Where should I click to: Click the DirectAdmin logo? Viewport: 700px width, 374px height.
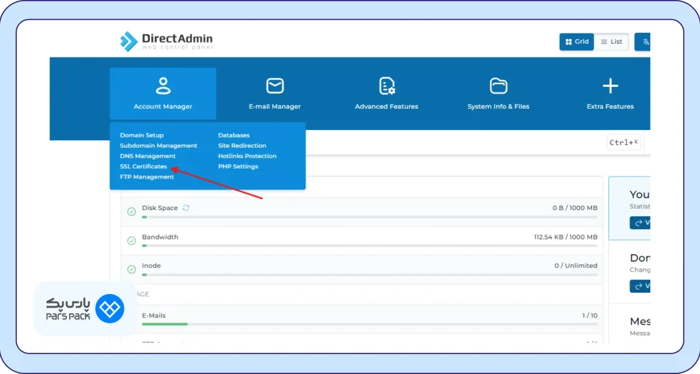pyautogui.click(x=166, y=42)
